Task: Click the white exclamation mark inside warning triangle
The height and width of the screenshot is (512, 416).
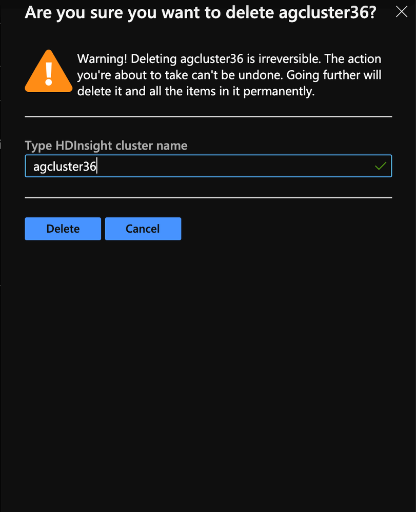Action: 49,74
